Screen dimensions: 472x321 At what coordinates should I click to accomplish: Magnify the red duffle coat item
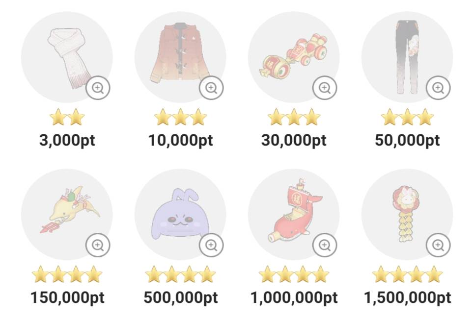(211, 88)
